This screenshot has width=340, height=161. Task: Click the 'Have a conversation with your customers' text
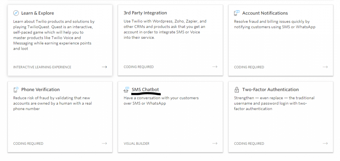pyautogui.click(x=161, y=101)
